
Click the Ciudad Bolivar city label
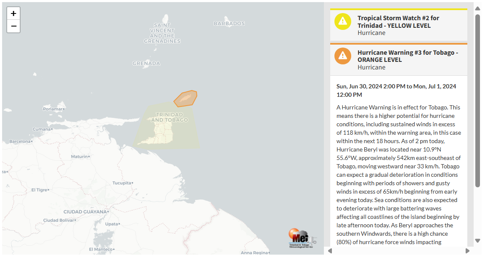59,220
